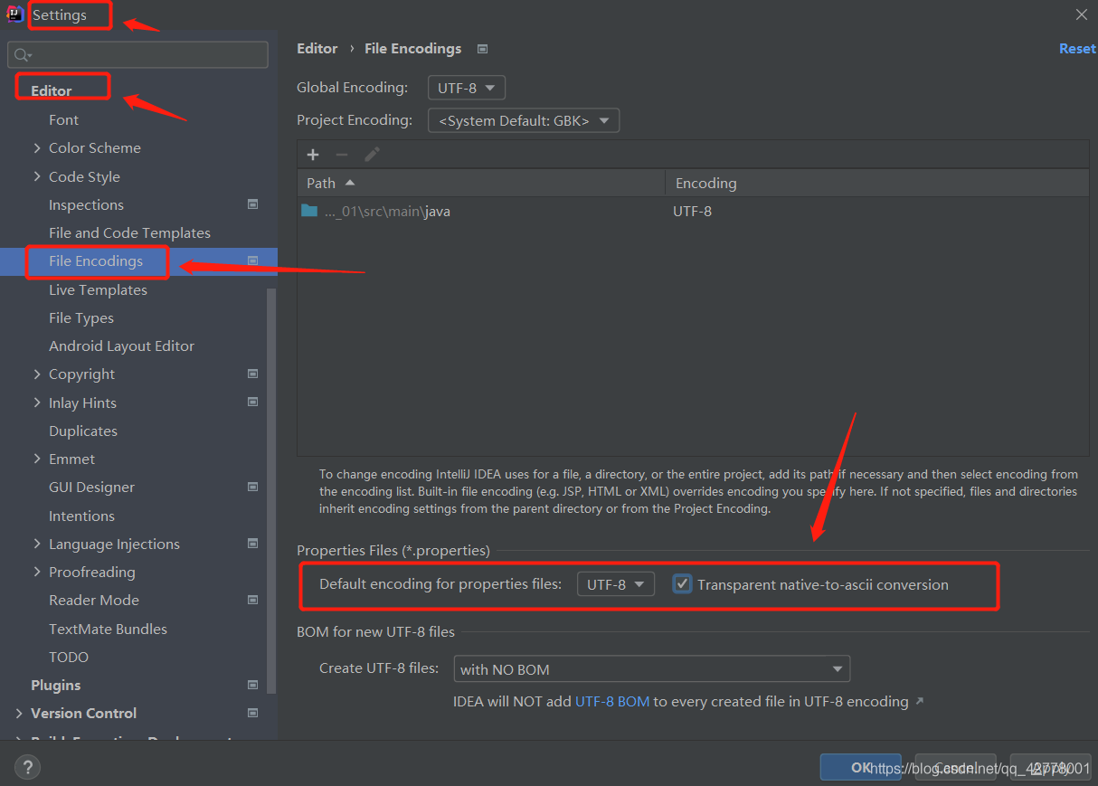The height and width of the screenshot is (786, 1098).
Task: Open the Project Encoding dropdown
Action: pos(524,120)
